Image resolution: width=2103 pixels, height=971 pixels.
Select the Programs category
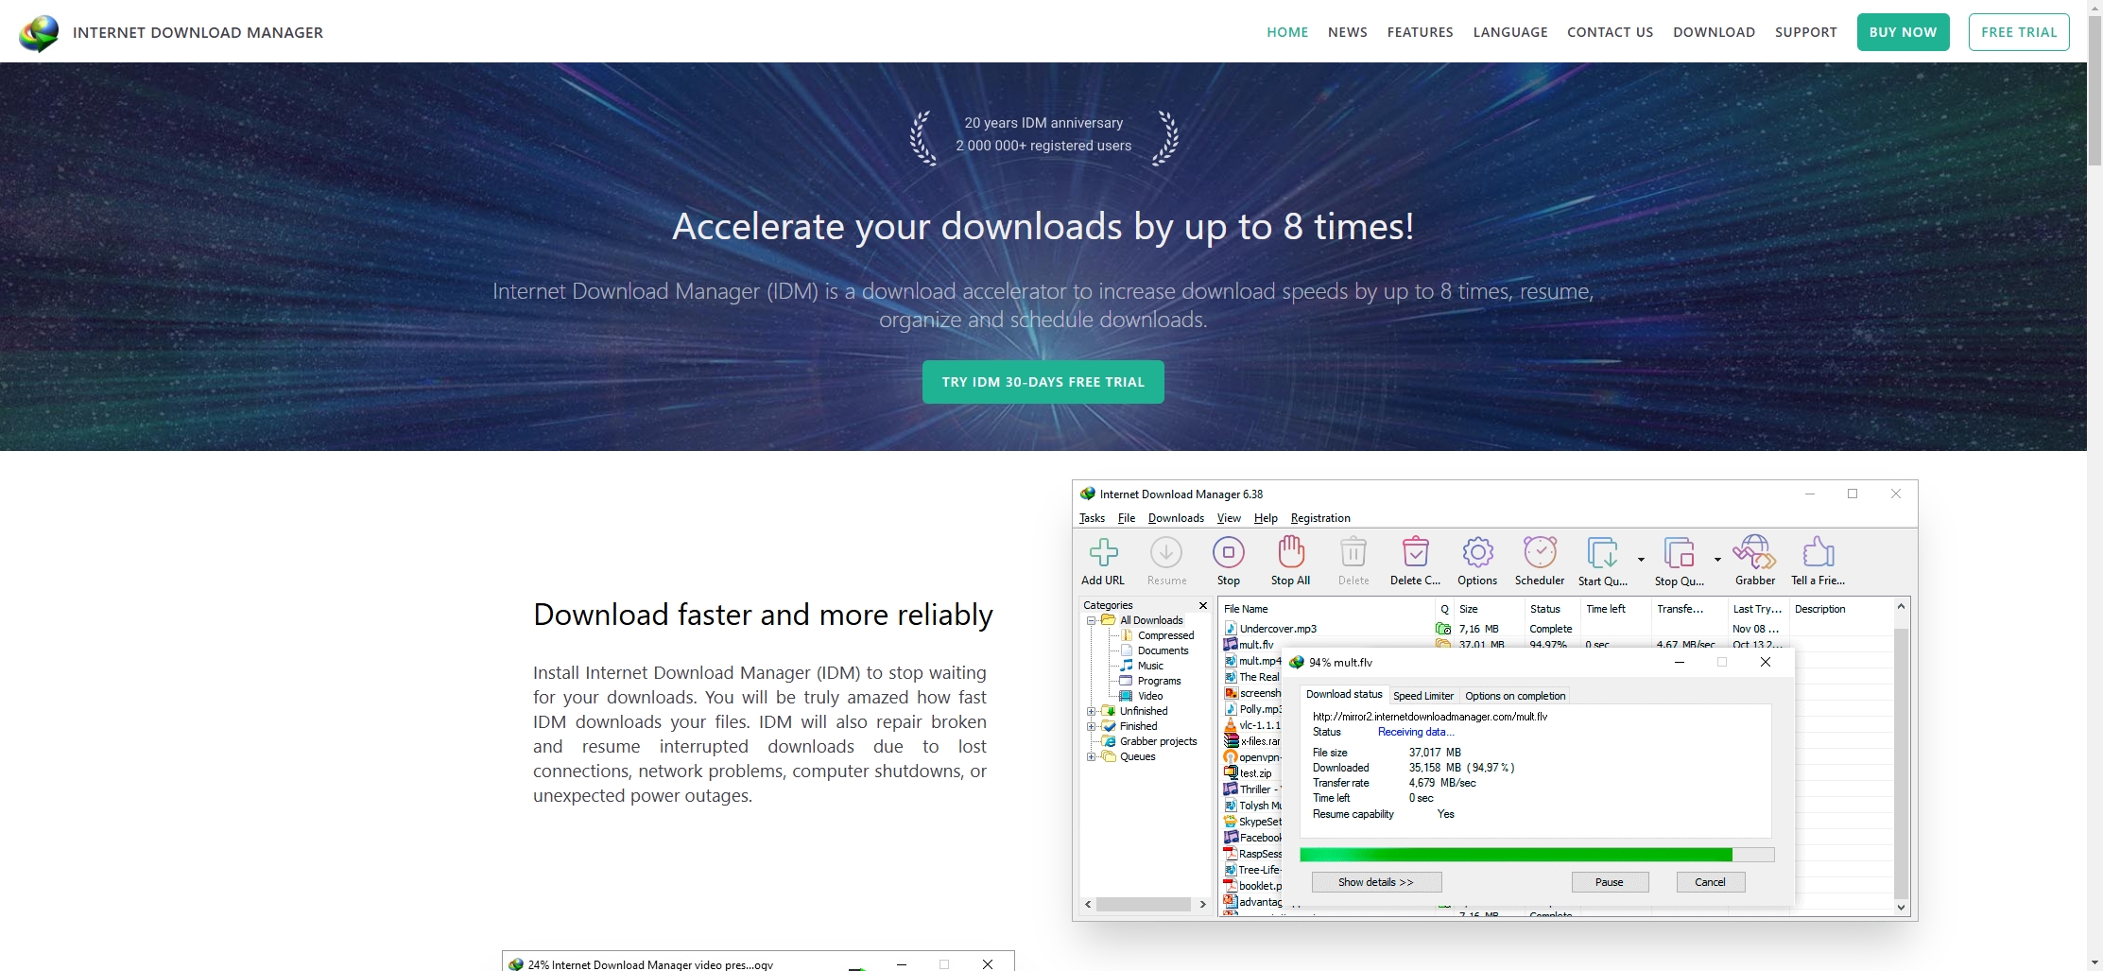click(1150, 681)
